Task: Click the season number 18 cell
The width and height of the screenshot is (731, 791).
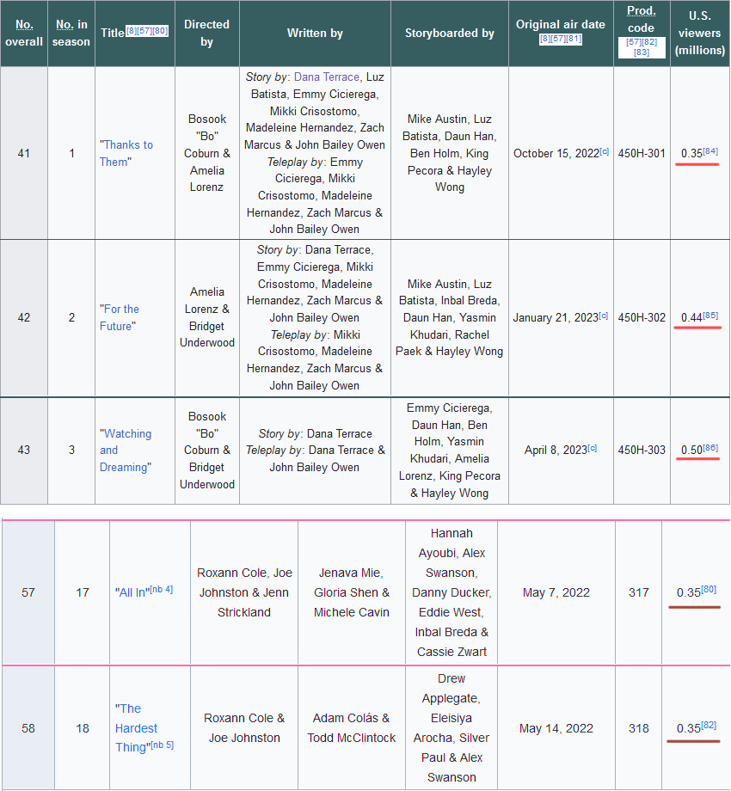Action: tap(83, 728)
